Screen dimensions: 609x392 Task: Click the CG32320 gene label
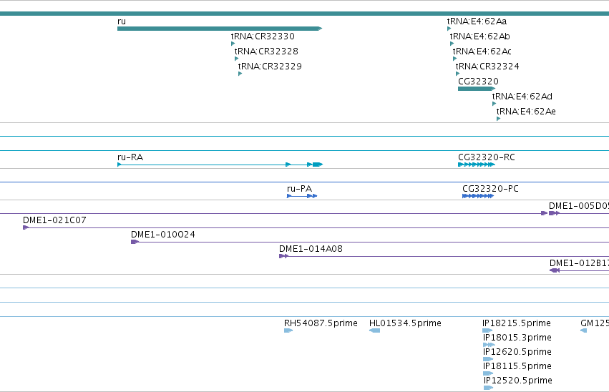click(x=479, y=82)
